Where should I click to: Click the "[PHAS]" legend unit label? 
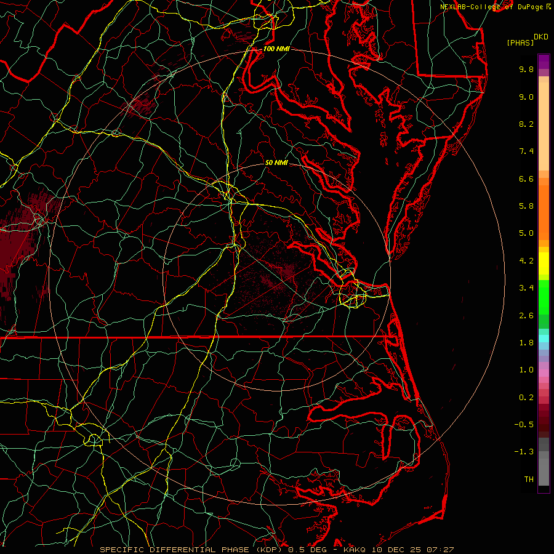click(520, 42)
